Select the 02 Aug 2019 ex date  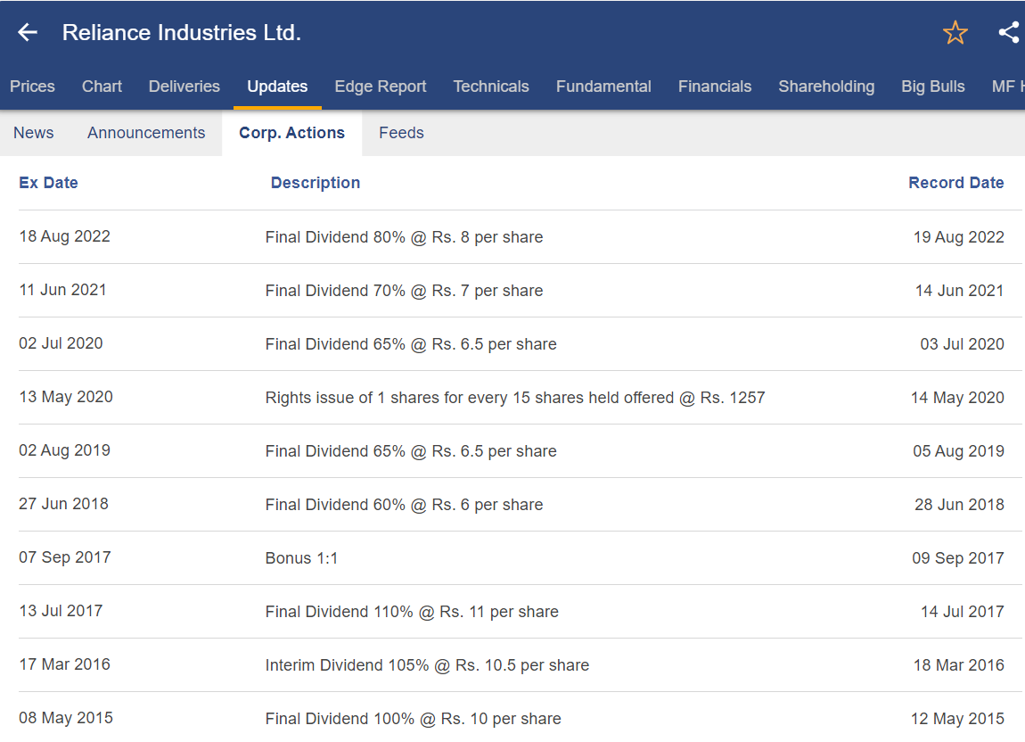[x=65, y=451]
